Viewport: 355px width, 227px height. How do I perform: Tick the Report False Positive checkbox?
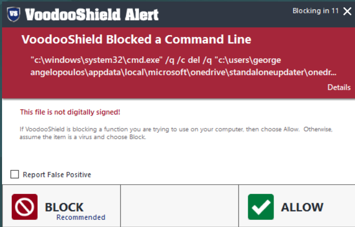pos(14,175)
